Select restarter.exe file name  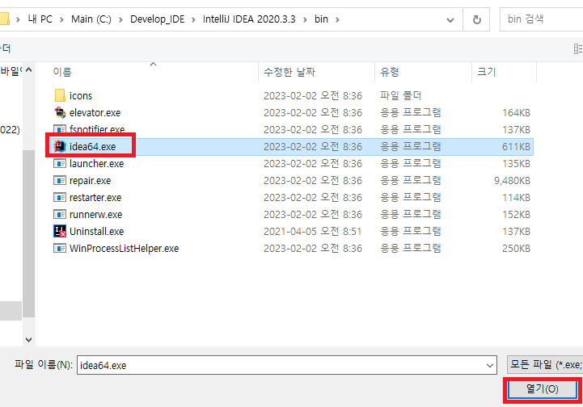click(x=95, y=198)
